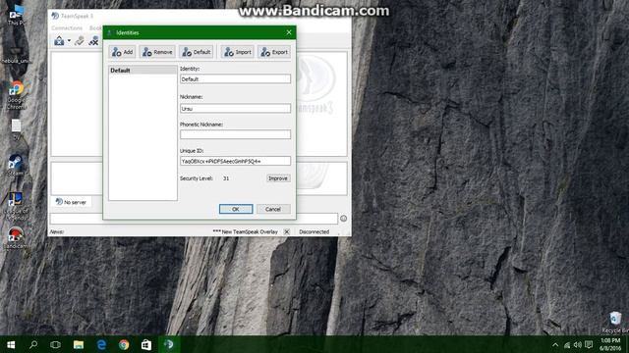The height and width of the screenshot is (353, 629).
Task: Import an identity
Action: (238, 52)
